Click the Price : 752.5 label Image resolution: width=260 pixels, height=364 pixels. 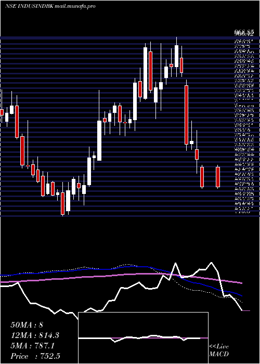(x=35, y=356)
